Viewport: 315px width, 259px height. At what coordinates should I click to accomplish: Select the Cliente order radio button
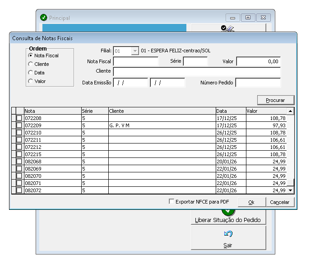click(x=31, y=64)
